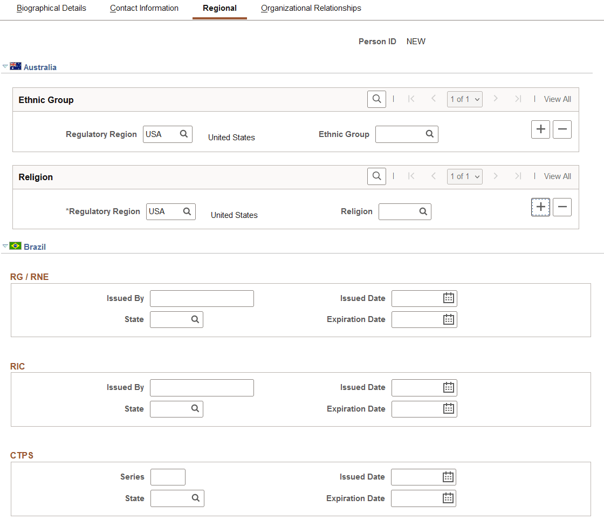Screen dimensions: 604x520
Task: Look up RIC State
Action: click(x=195, y=408)
